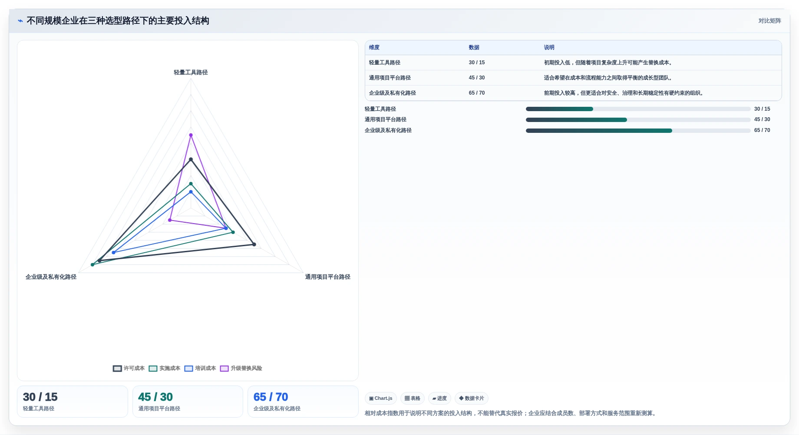Viewport: 799px width, 435px height.
Task: Click the 维度 column header
Action: point(374,47)
